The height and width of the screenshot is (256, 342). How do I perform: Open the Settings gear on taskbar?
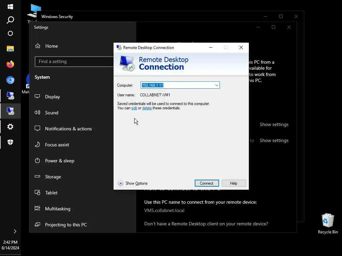[x=10, y=127]
